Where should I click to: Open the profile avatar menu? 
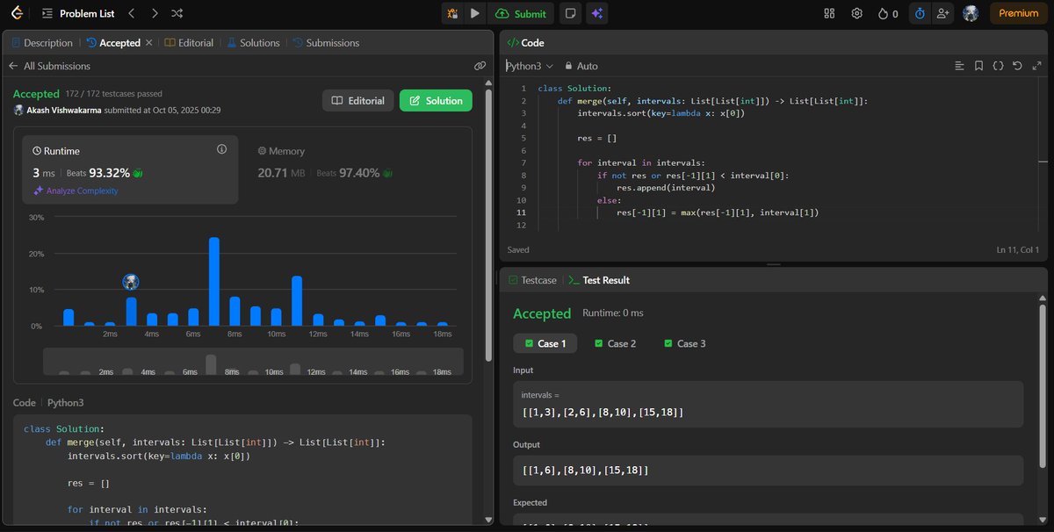coord(971,13)
